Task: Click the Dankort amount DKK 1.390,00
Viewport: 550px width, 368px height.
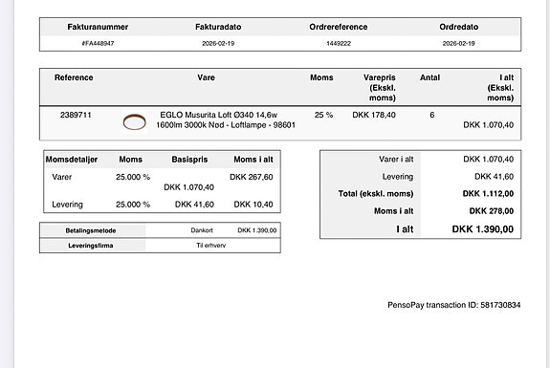Action: [256, 230]
